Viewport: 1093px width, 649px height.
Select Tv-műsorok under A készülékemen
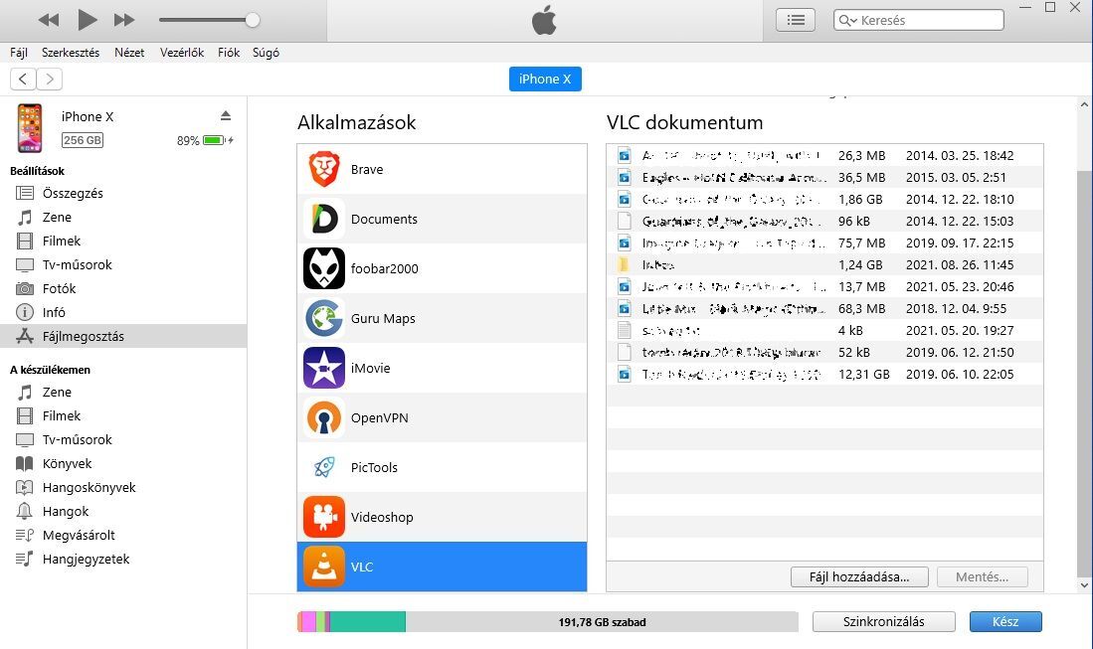123,439
